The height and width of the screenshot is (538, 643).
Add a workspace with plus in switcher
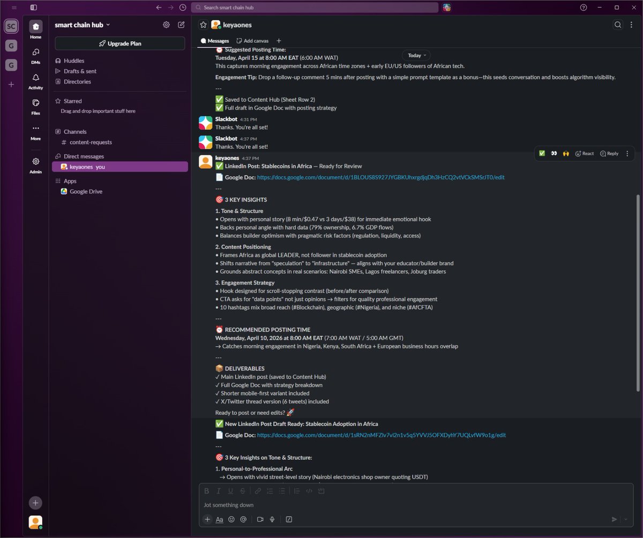[x=11, y=85]
